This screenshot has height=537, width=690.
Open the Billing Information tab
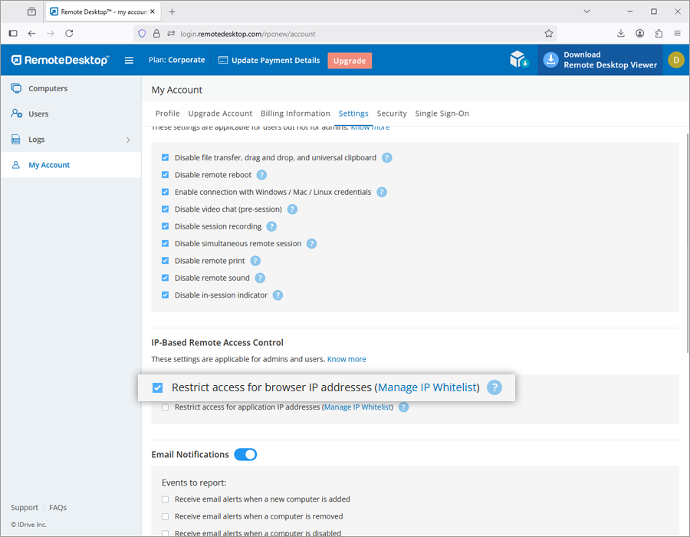pyautogui.click(x=295, y=114)
